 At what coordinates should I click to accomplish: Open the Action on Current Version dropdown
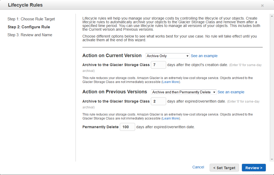[167, 56]
